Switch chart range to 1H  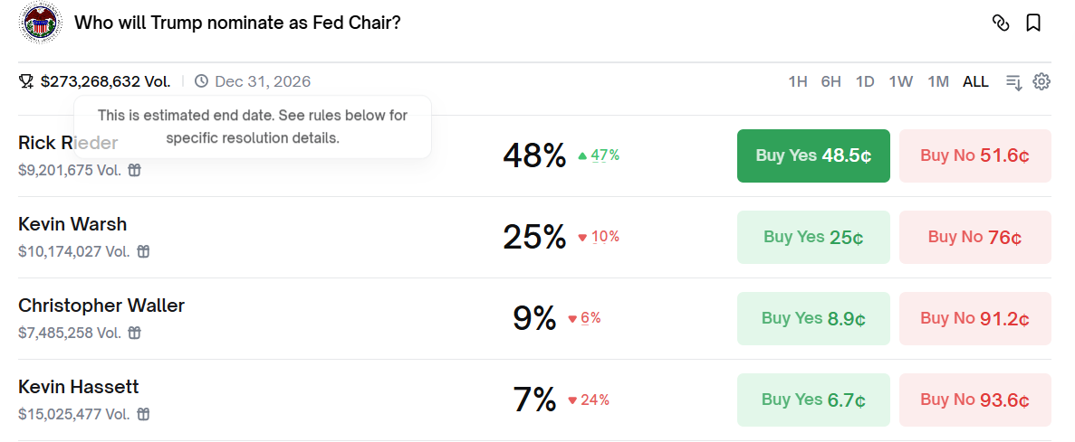(797, 81)
